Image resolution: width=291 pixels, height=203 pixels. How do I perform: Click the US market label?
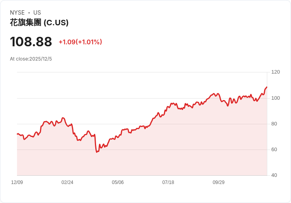37,13
